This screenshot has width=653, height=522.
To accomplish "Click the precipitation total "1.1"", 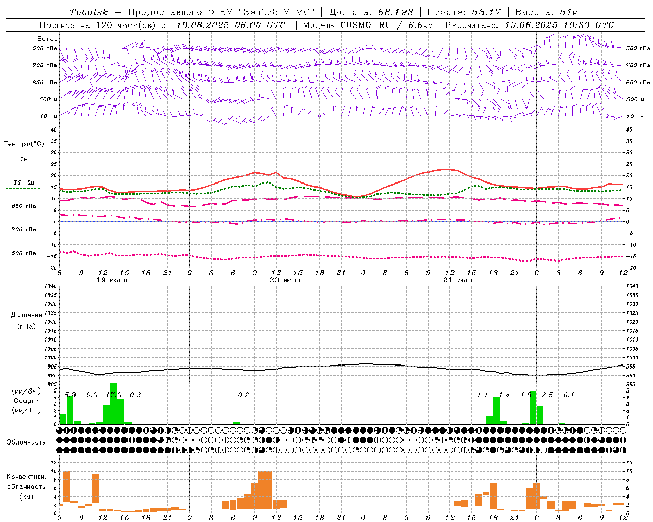I will coord(483,395).
